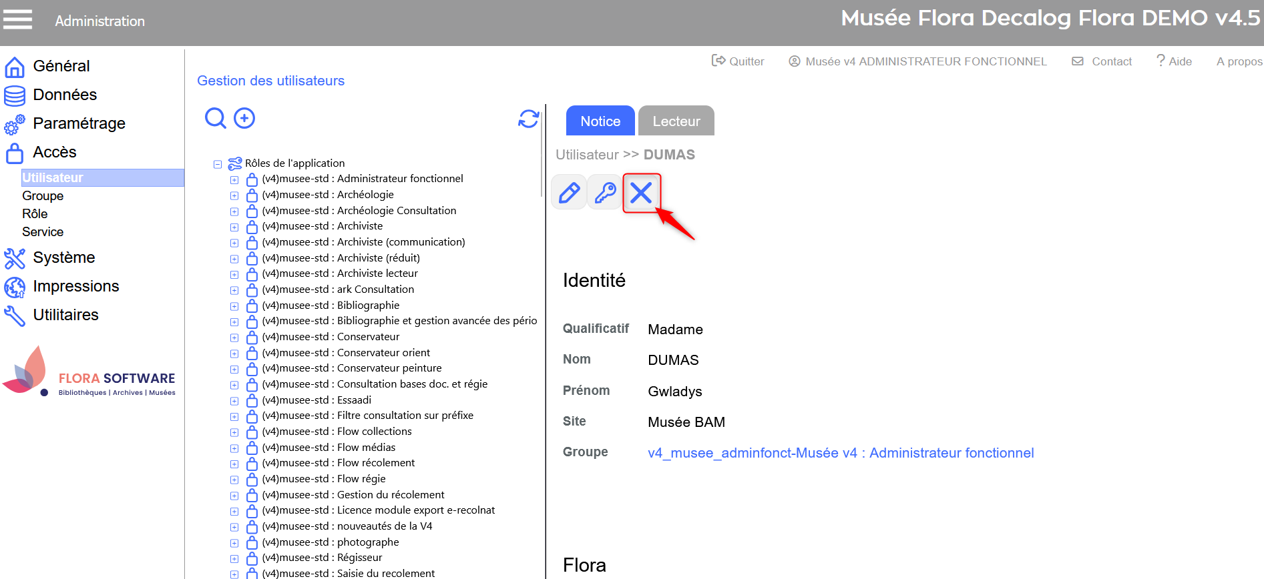1264x579 pixels.
Task: Expand the Bibliographe role node
Action: point(234,306)
